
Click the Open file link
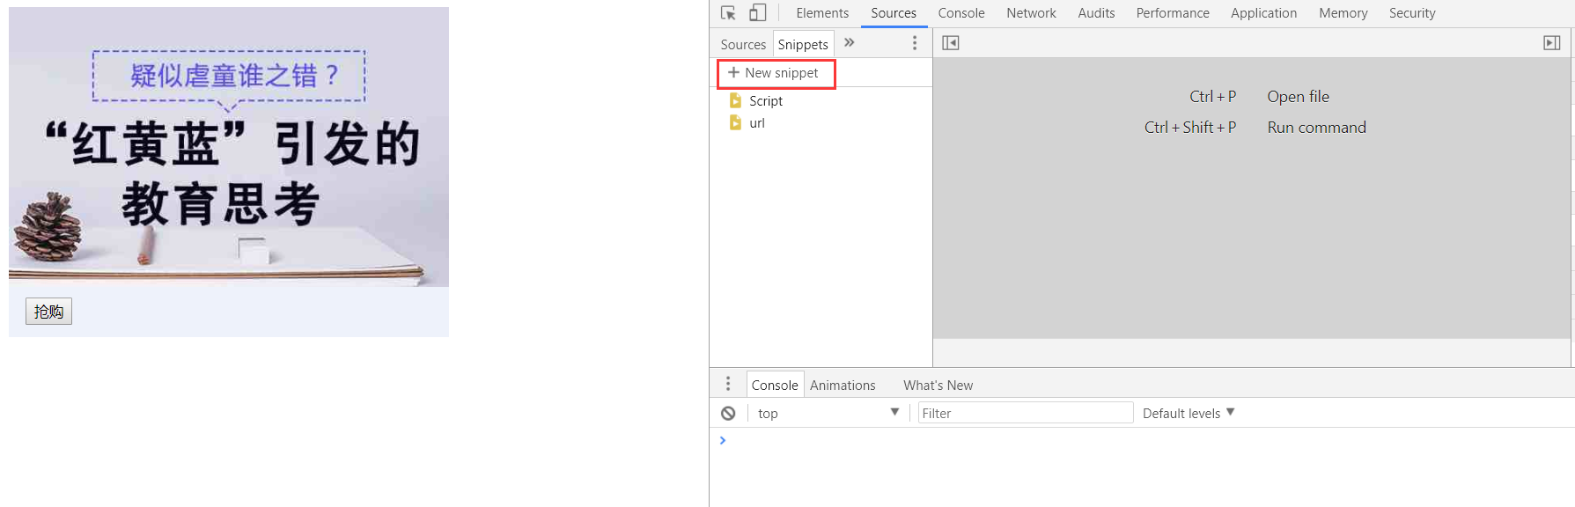[1298, 97]
